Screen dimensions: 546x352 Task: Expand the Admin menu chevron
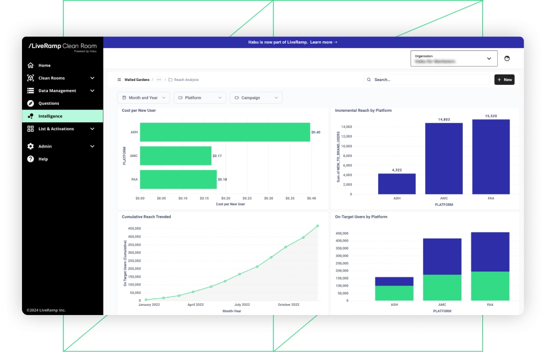coord(92,146)
